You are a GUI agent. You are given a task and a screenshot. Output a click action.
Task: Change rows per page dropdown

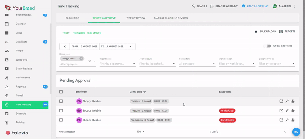[141, 132]
